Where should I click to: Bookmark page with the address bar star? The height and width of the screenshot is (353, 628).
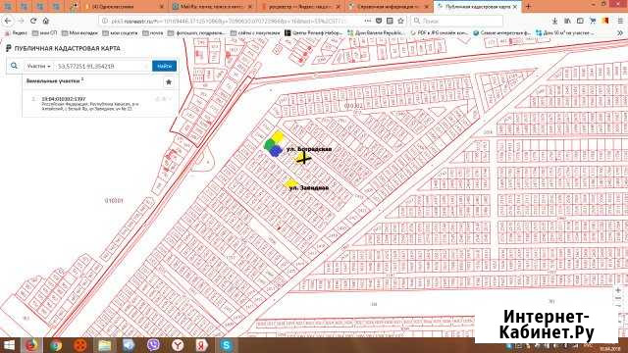(400, 21)
